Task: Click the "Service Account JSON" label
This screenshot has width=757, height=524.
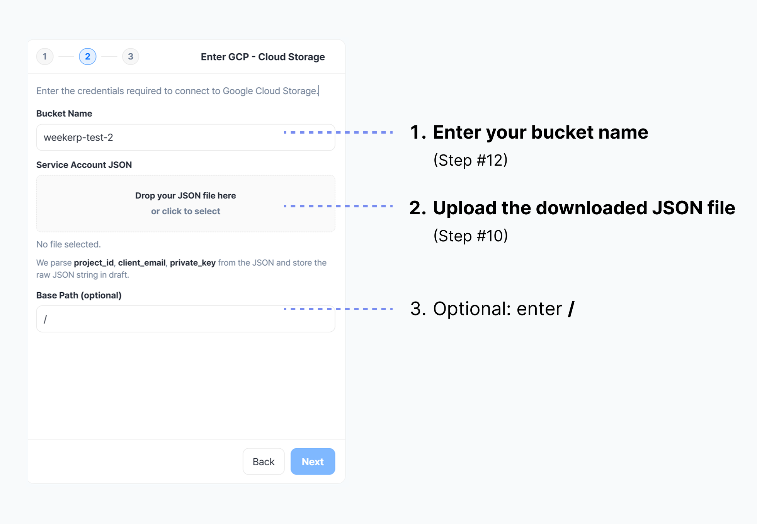Action: (x=84, y=165)
